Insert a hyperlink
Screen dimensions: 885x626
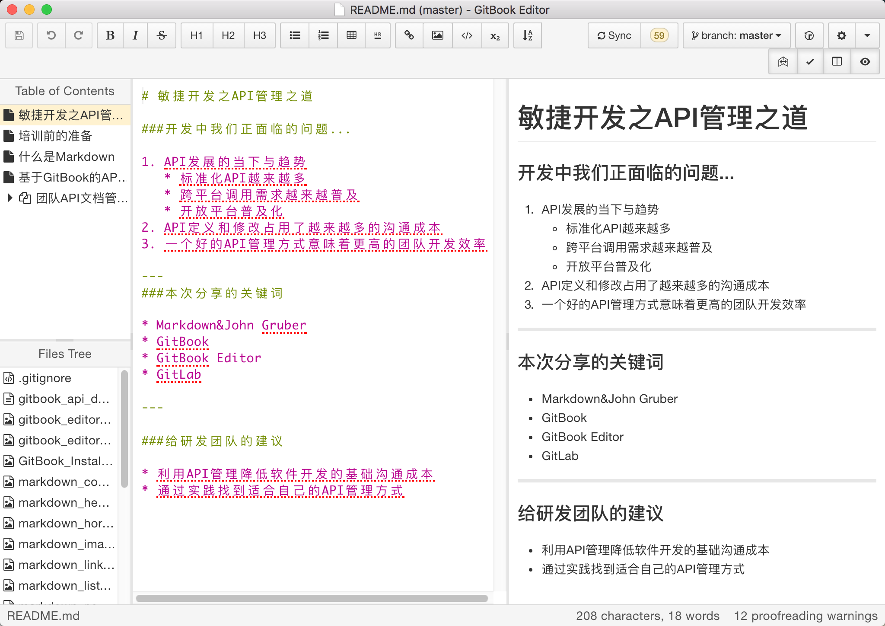tap(409, 35)
